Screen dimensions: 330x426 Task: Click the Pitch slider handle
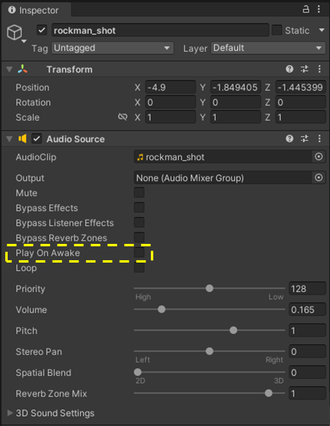233,330
